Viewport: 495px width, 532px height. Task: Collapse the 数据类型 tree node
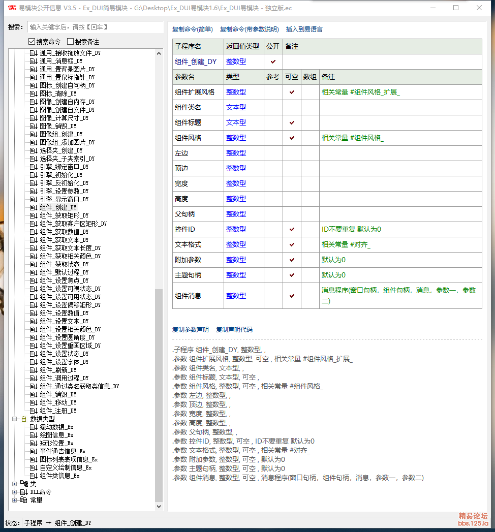(15, 419)
